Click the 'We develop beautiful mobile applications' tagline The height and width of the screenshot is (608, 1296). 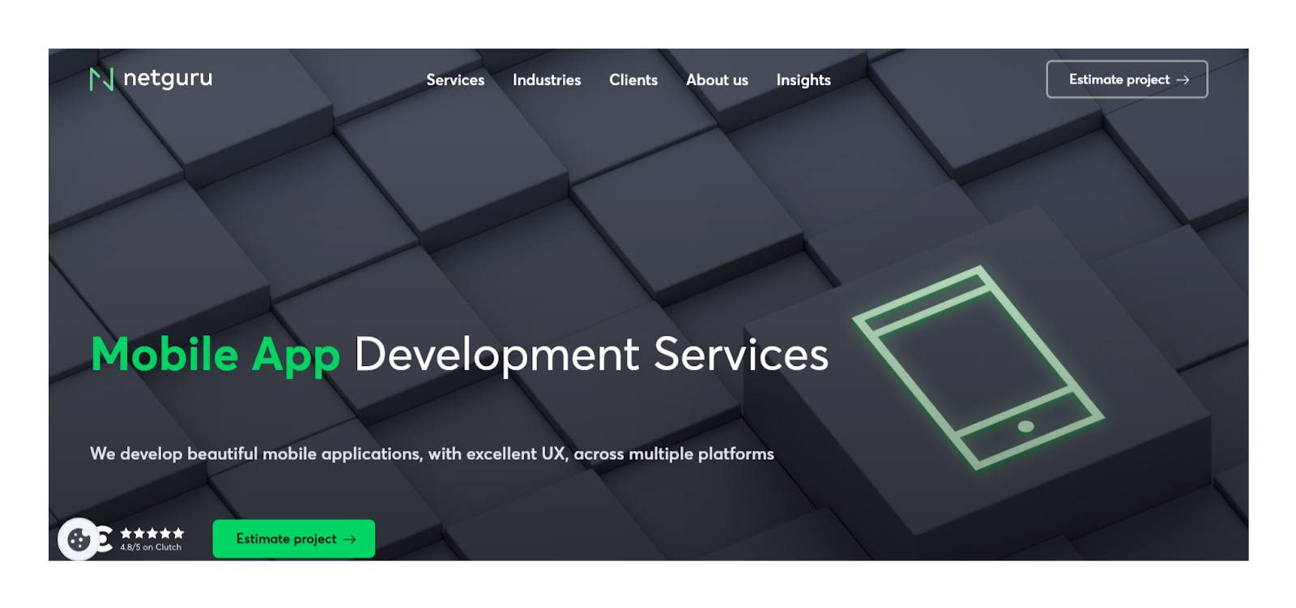click(432, 453)
